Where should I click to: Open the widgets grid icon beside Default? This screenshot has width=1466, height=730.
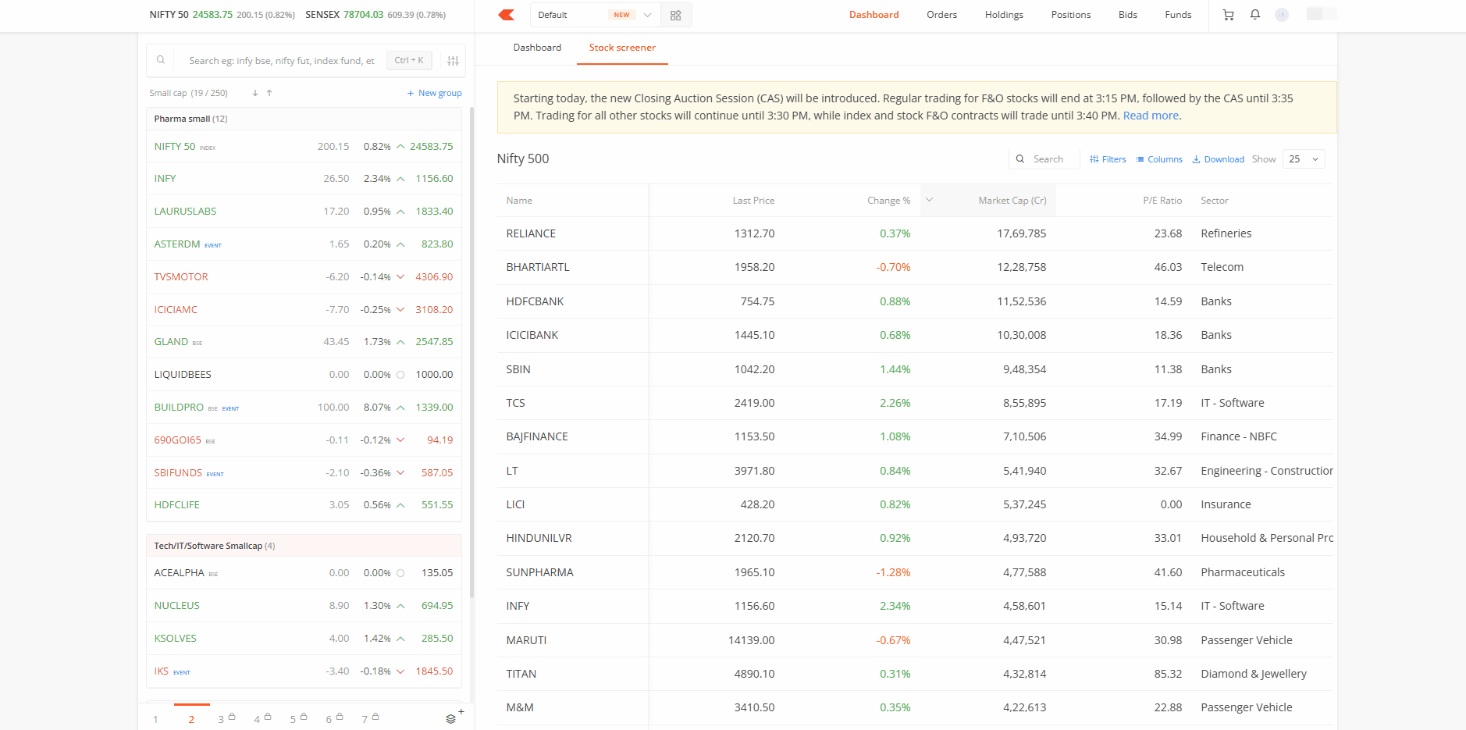(676, 15)
